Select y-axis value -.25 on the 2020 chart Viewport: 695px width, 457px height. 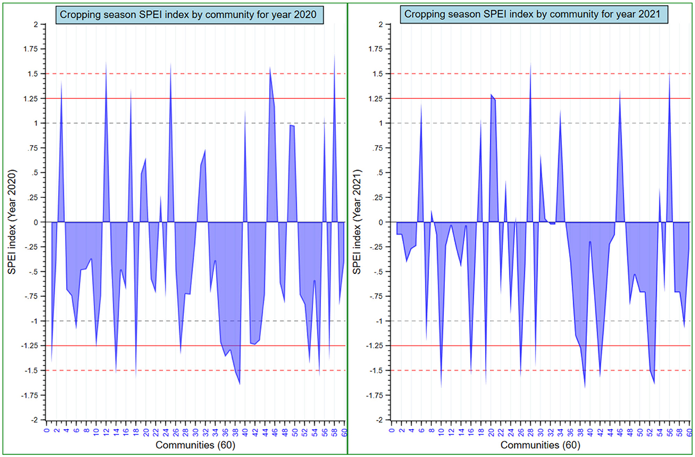[33, 247]
